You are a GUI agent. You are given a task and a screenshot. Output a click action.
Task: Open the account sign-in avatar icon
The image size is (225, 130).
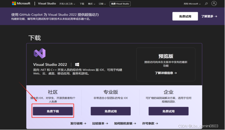[214, 3]
